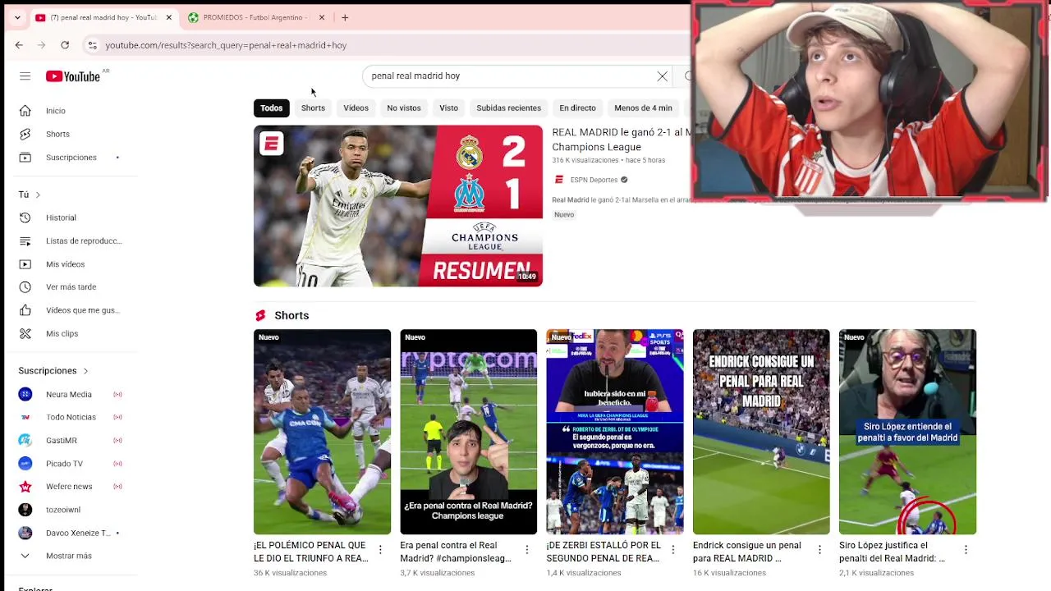Switch to PROMEDIOS Futbol Argentino browser tab

tap(255, 17)
